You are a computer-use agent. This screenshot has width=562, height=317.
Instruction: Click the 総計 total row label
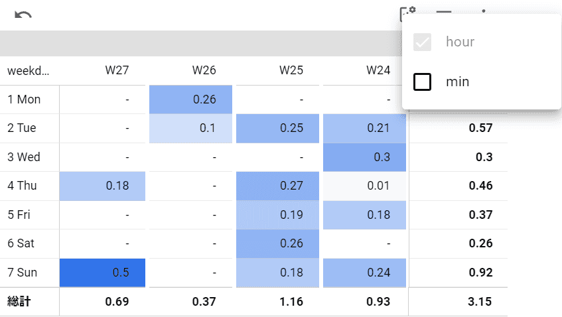point(19,302)
